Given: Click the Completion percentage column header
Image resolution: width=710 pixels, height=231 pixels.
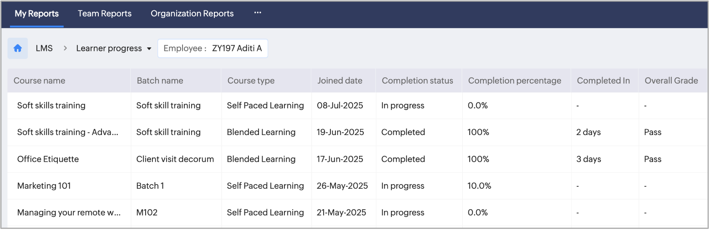Looking at the screenshot, I should pos(514,80).
